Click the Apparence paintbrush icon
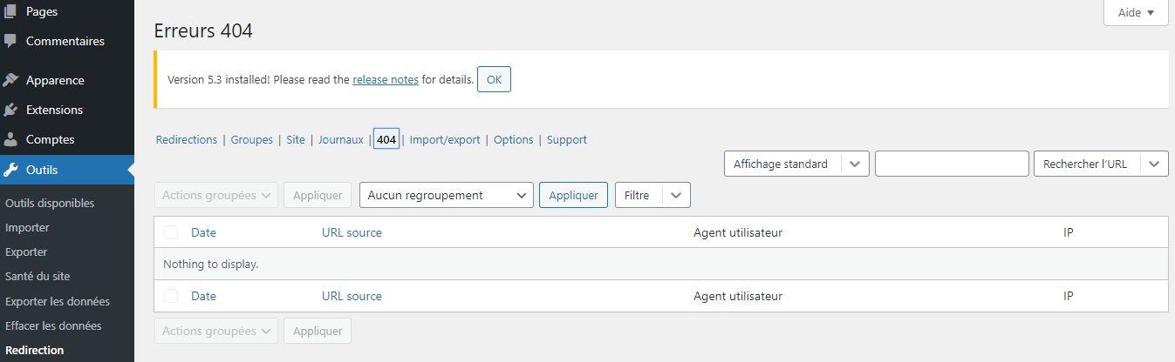This screenshot has height=362, width=1175. (10, 80)
